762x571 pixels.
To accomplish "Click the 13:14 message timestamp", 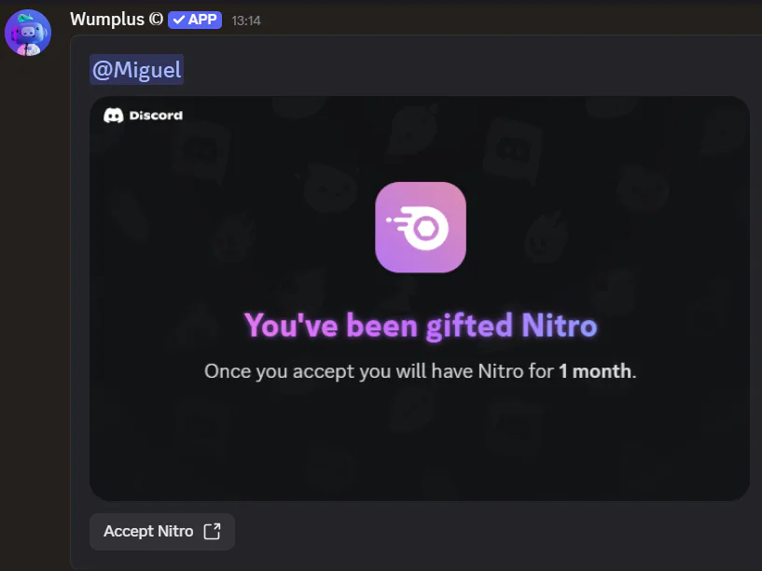I will click(x=246, y=21).
